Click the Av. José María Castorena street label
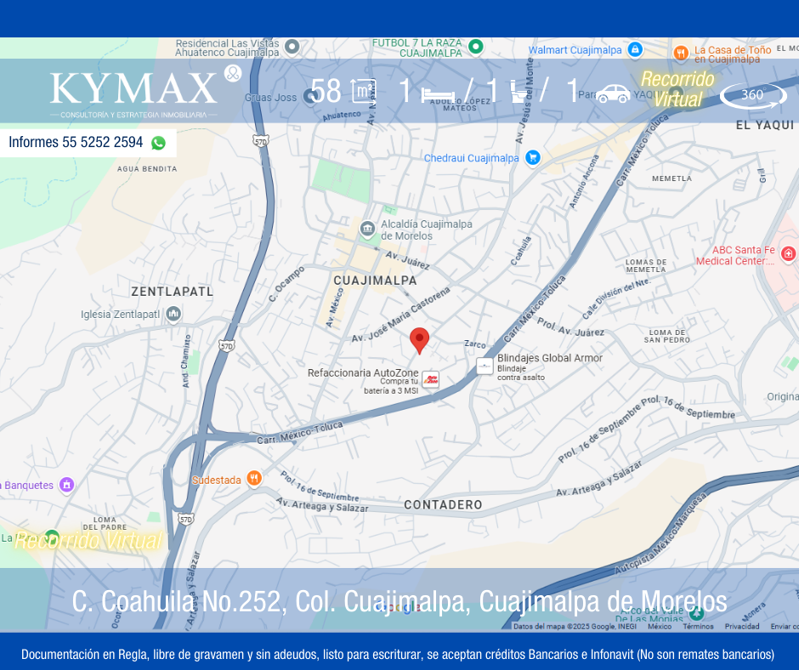799x670 pixels. [401, 315]
